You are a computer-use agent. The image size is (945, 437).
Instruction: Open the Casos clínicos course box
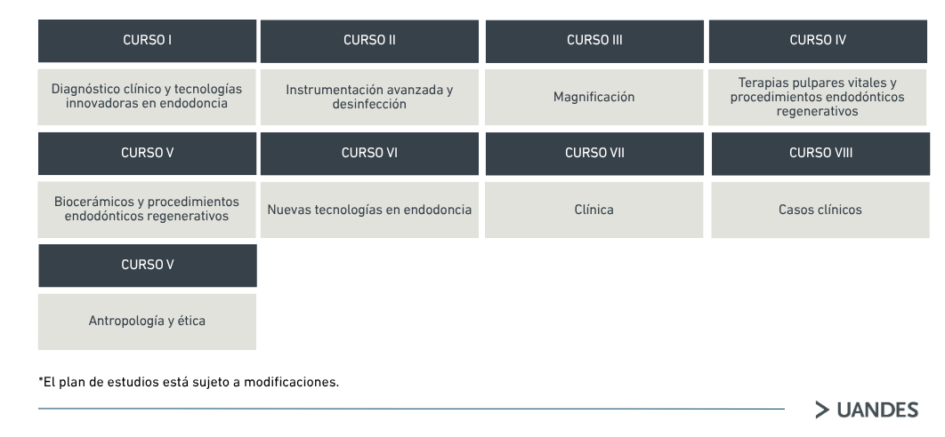[x=820, y=210]
